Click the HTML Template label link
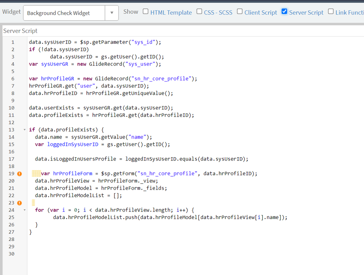This screenshot has width=364, height=275. [171, 13]
